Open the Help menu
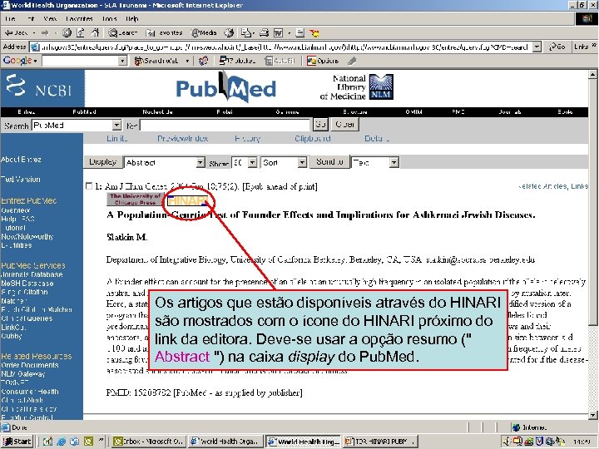This screenshot has width=599, height=449. click(x=132, y=18)
